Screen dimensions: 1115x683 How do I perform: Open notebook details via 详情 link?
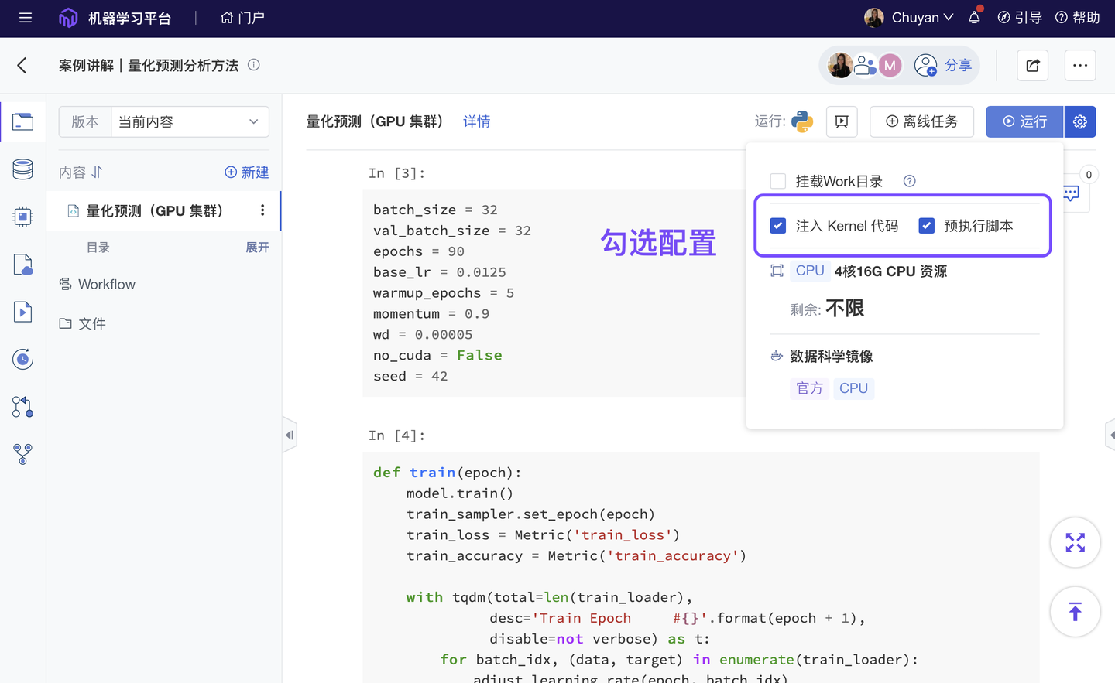pyautogui.click(x=476, y=121)
